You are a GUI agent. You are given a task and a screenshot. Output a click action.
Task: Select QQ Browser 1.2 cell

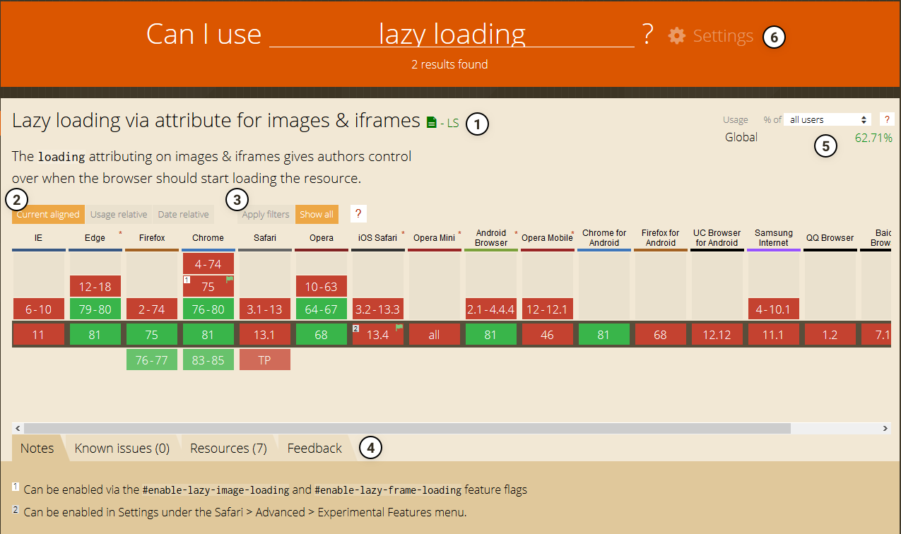click(x=830, y=335)
